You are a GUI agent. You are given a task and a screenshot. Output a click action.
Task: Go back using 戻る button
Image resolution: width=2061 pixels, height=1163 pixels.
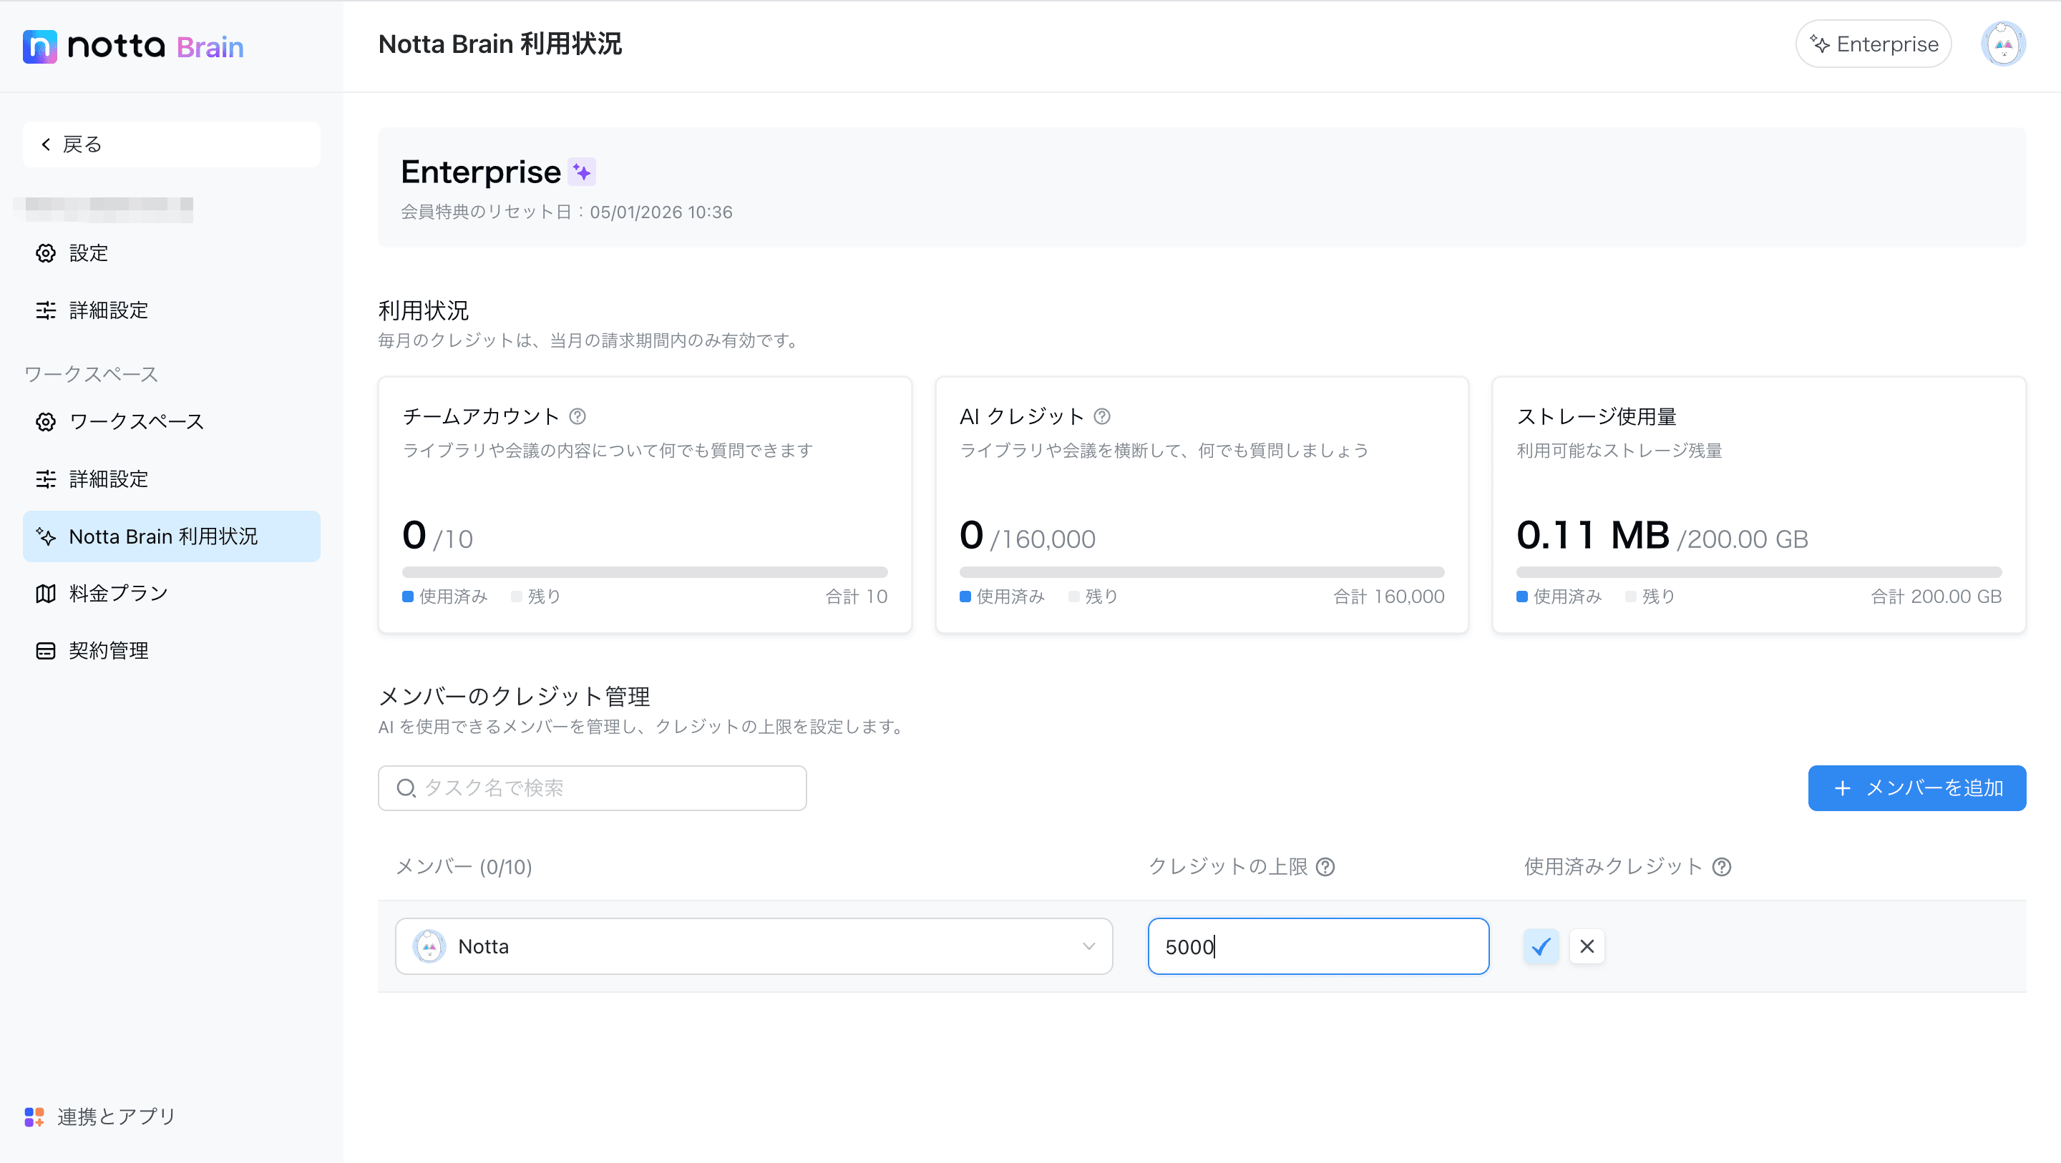tap(171, 144)
